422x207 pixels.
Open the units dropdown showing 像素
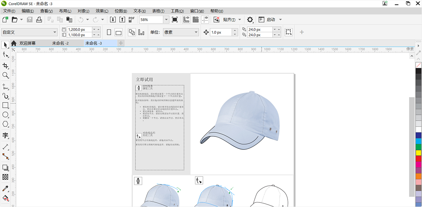180,32
